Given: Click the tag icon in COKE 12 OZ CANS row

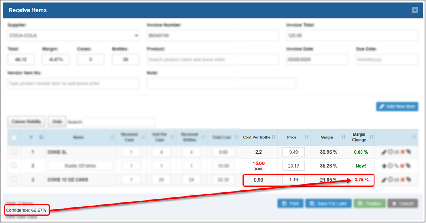Looking at the screenshot, I should 408,180.
